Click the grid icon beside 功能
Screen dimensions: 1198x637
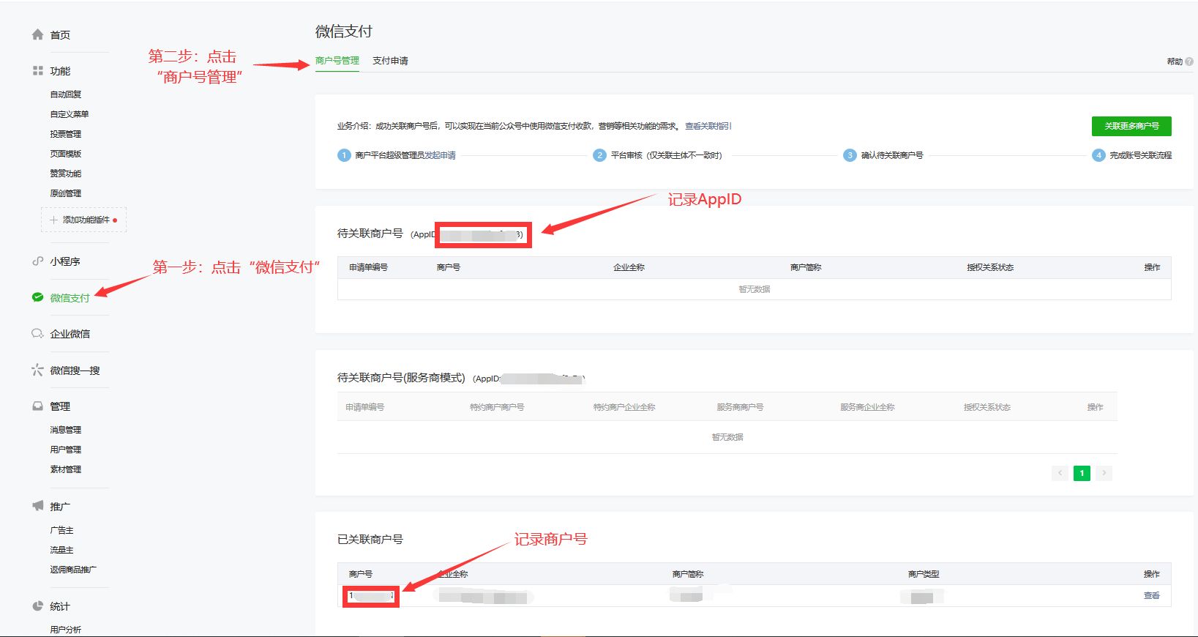[37, 70]
